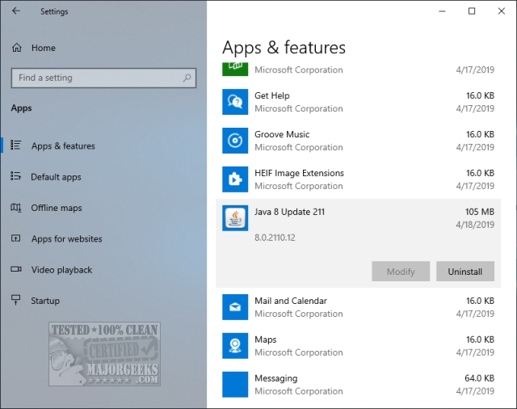Go to Default apps section
This screenshot has height=409, width=517.
coord(56,177)
